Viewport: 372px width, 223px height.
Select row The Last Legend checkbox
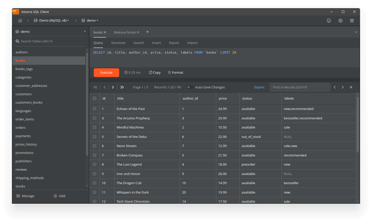click(x=95, y=164)
